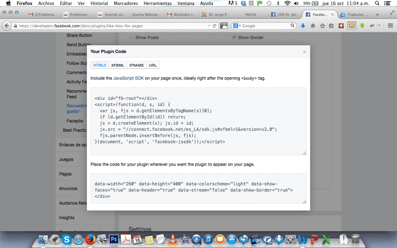Open iBooks from the dock
397x248 pixels.
coord(220,239)
